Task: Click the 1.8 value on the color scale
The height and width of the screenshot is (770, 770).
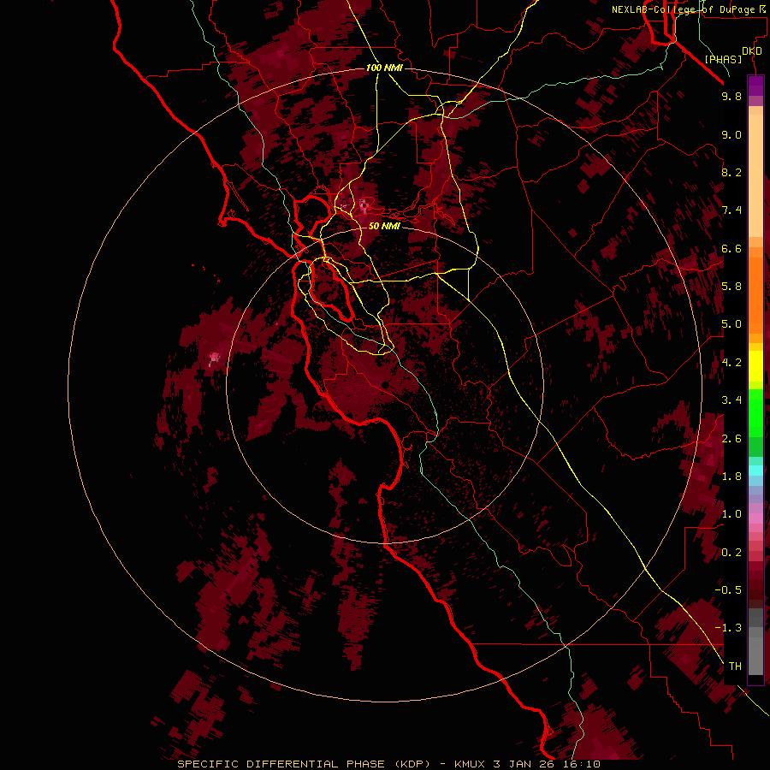Action: (x=731, y=477)
